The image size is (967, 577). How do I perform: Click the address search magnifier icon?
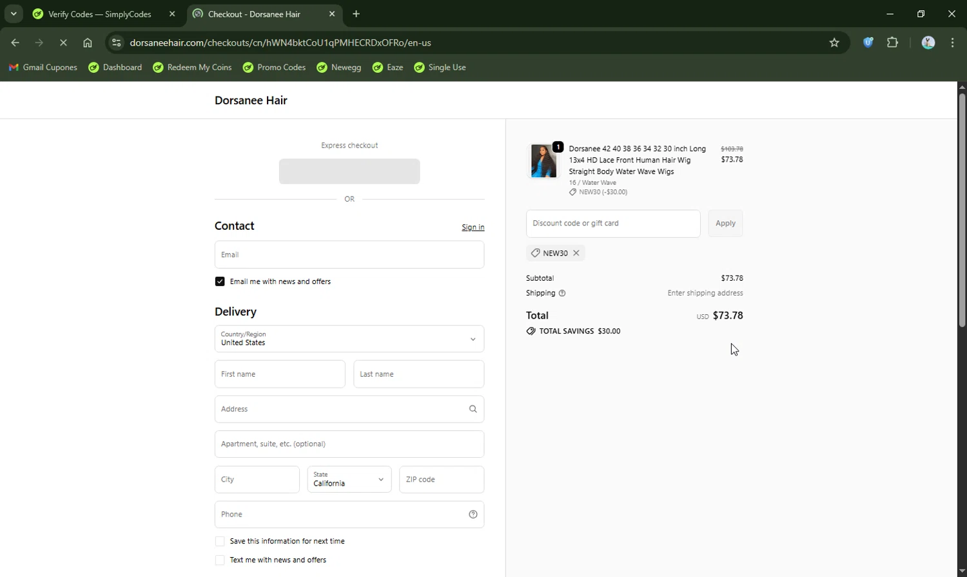[x=473, y=409]
